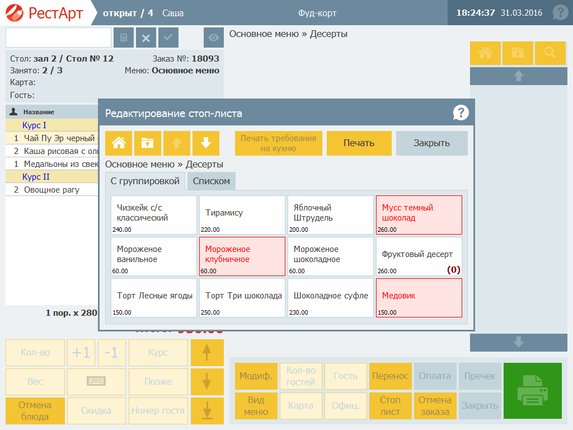
Task: Click the Стоп лист button
Action: coord(390,405)
